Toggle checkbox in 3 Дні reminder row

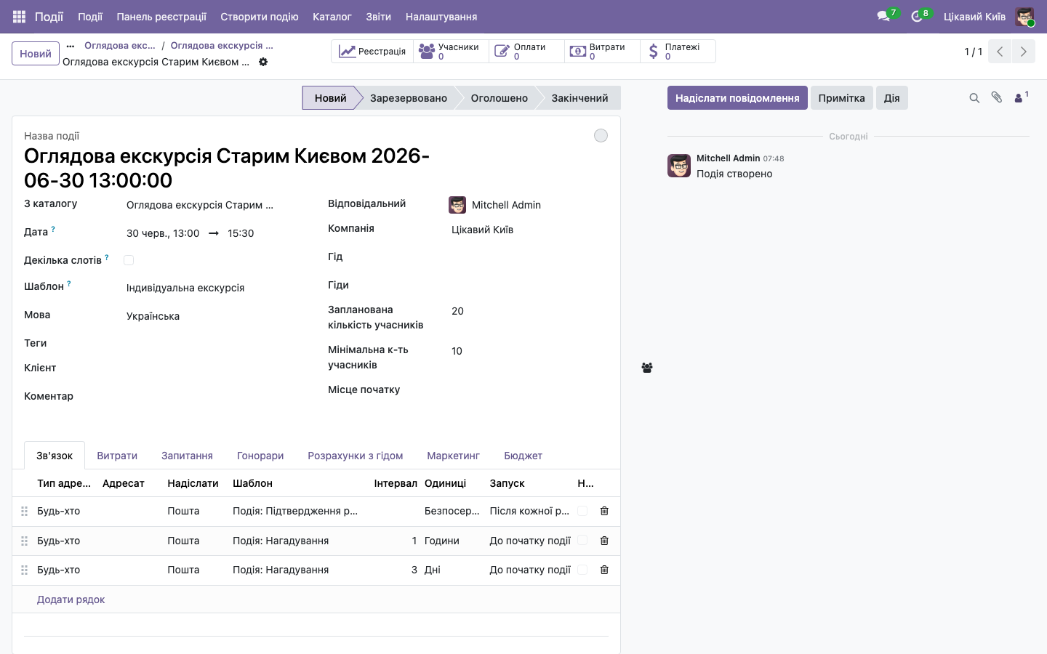pos(582,570)
